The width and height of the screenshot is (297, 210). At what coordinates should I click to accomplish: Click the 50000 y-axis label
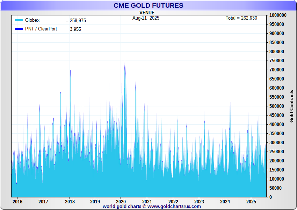pos(276,188)
